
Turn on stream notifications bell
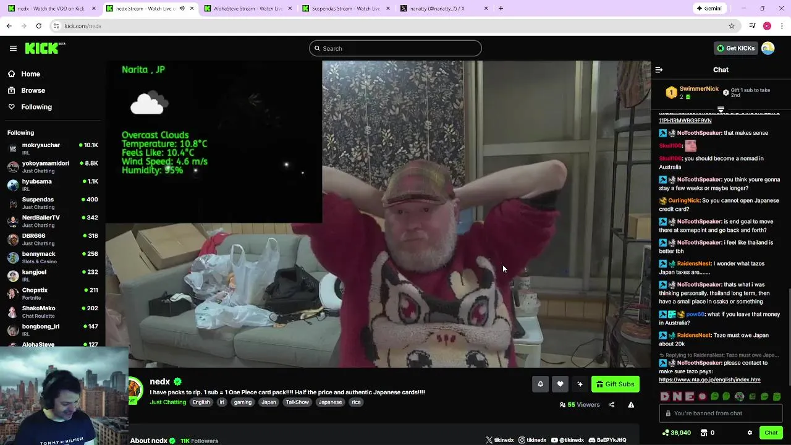pyautogui.click(x=540, y=384)
